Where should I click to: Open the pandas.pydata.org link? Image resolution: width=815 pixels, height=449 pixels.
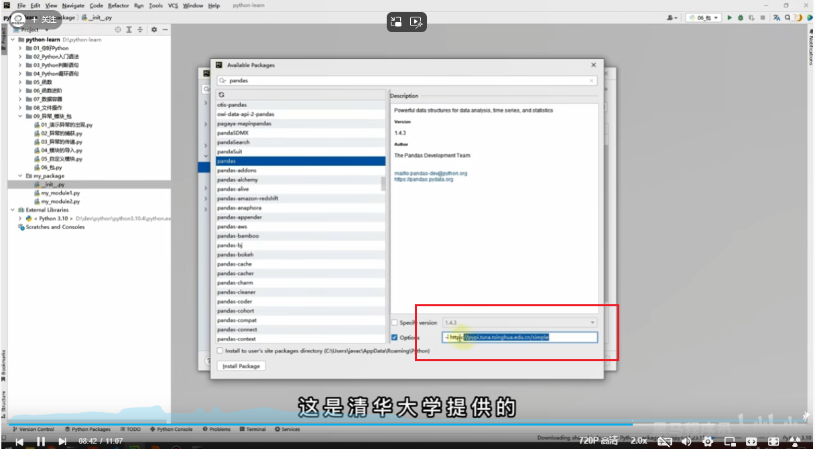tap(424, 180)
